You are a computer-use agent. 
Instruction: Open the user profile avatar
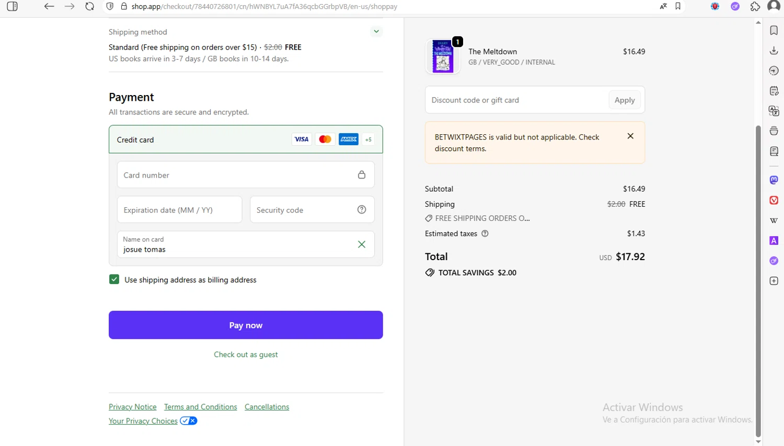[774, 6]
